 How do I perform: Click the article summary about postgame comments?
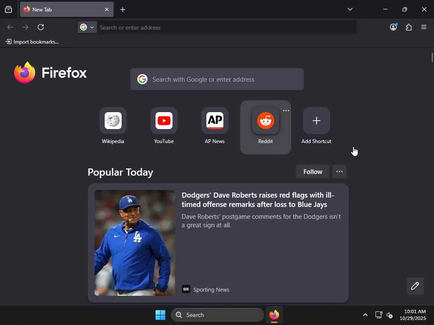pyautogui.click(x=261, y=220)
